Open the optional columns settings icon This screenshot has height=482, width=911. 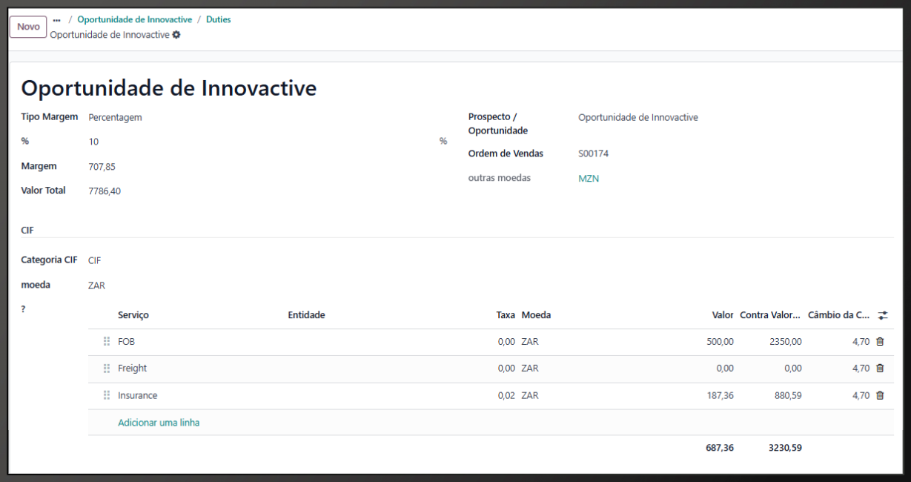882,315
